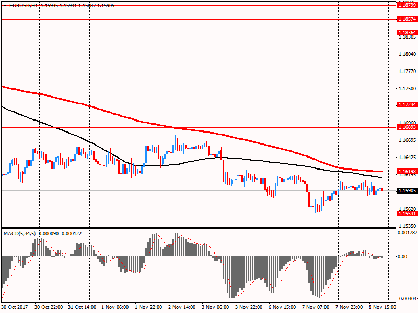Click the 1.17244 red level label
Viewport: 418px width, 313px height.
coord(407,105)
